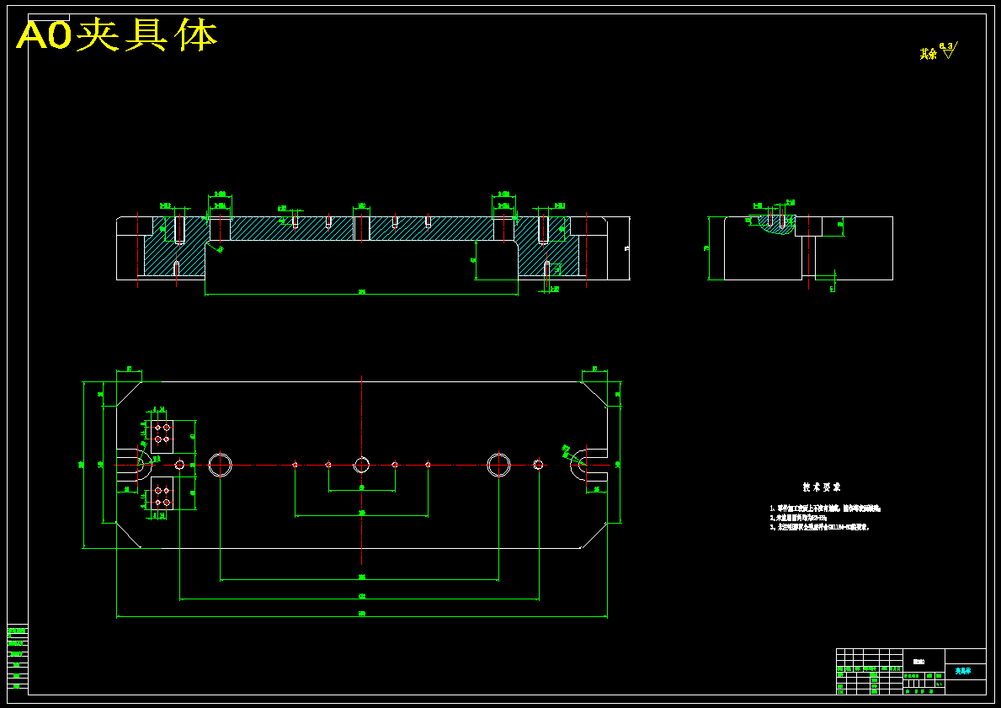Select technical requirement line numbered 2

(x=799, y=518)
